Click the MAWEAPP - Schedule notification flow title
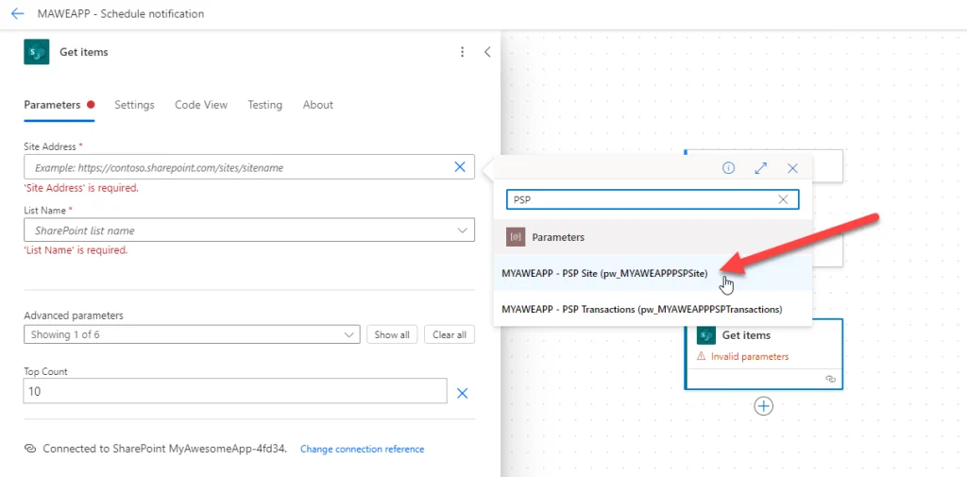 (121, 13)
